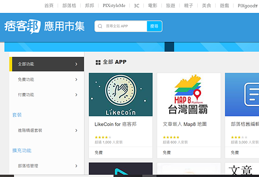Open 部落格 in top navigation

tap(69, 6)
